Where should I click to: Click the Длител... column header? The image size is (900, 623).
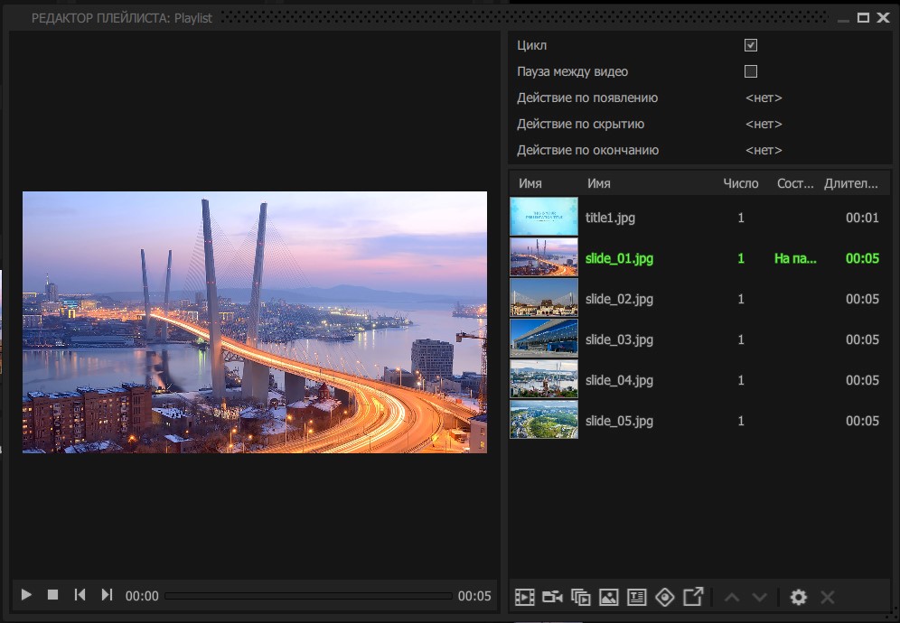click(851, 183)
